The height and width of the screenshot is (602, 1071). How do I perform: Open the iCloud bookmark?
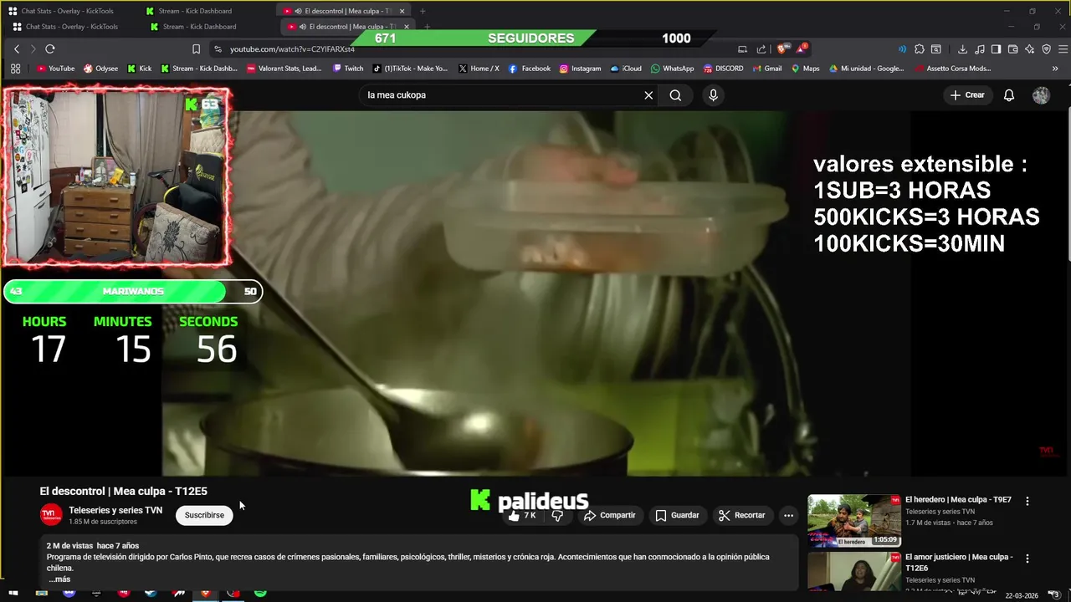(626, 69)
